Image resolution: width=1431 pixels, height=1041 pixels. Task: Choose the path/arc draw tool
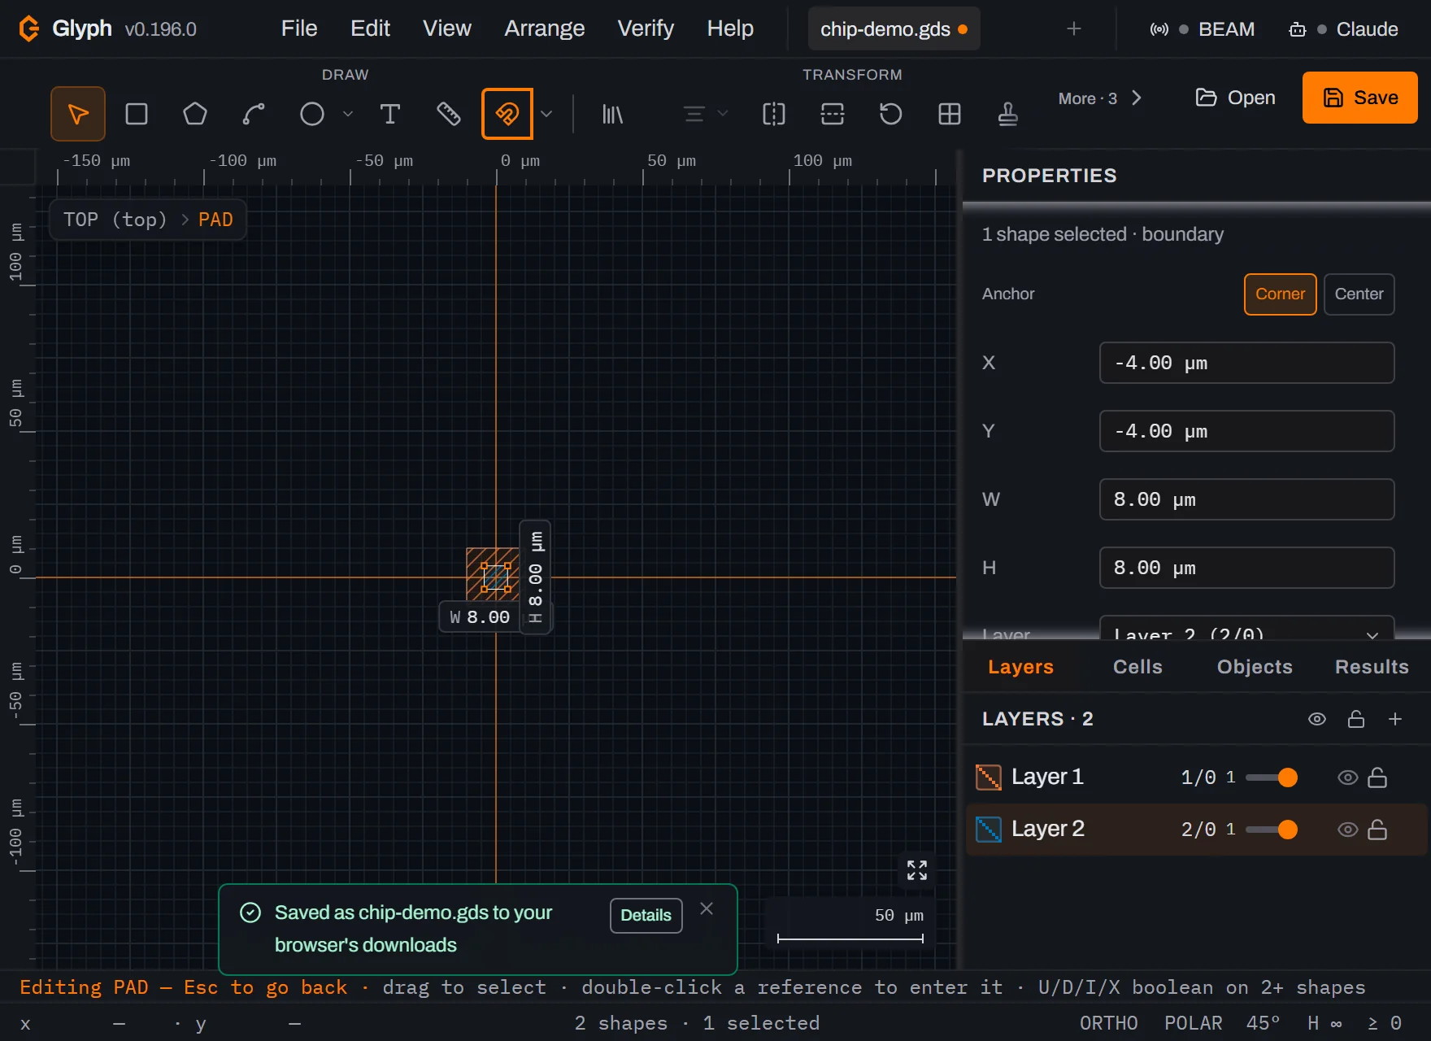(x=254, y=114)
